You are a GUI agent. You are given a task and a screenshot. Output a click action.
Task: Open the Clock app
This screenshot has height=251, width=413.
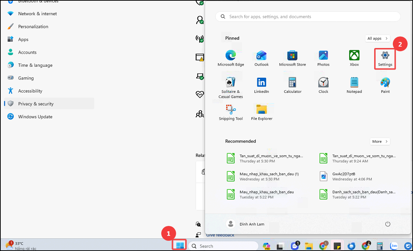pyautogui.click(x=323, y=85)
